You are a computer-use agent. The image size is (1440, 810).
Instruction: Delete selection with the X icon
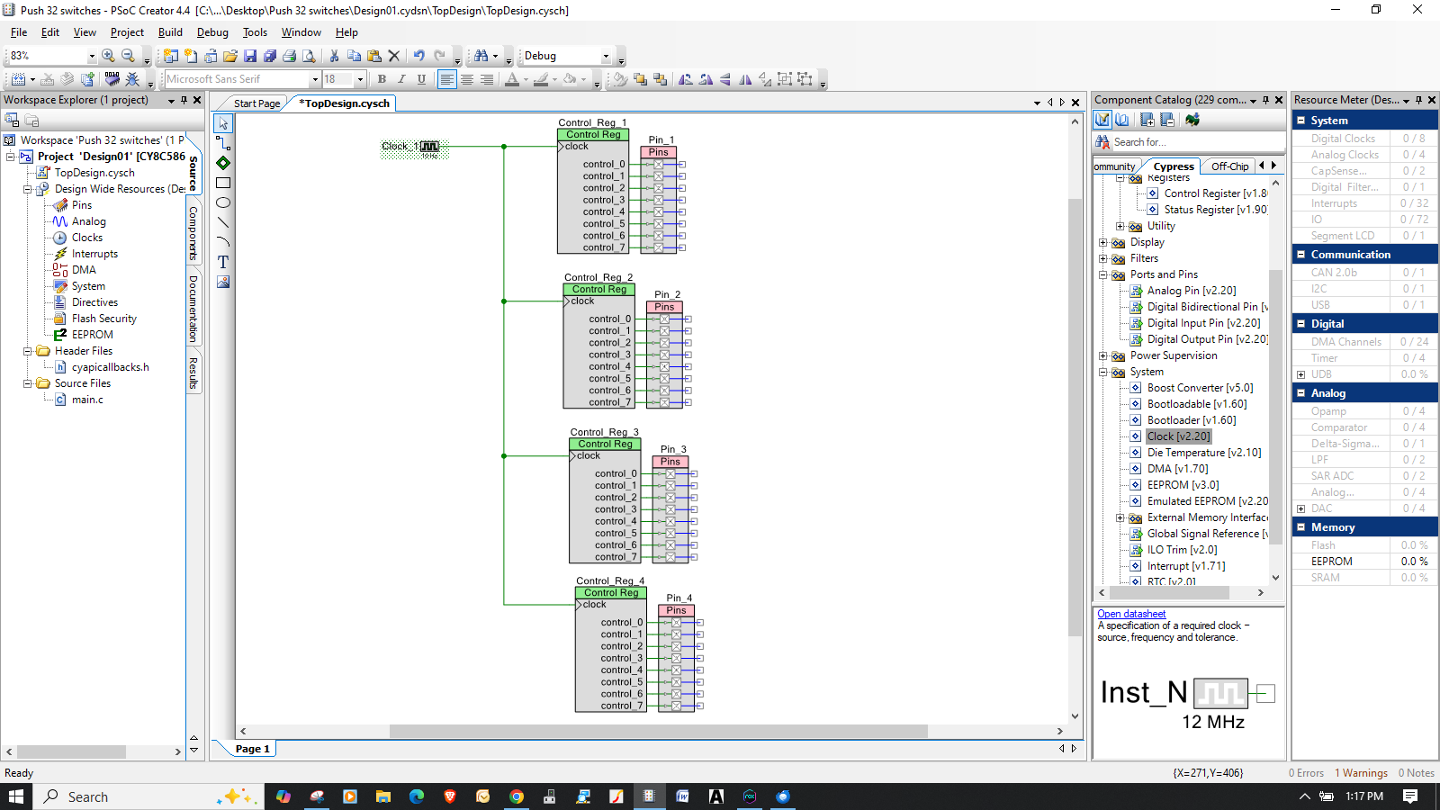[393, 56]
